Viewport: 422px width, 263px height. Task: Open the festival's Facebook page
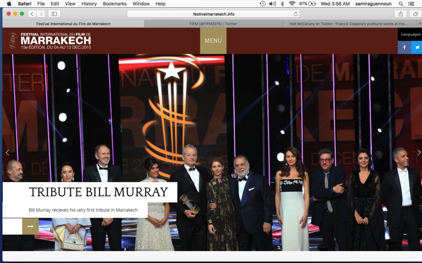click(404, 48)
